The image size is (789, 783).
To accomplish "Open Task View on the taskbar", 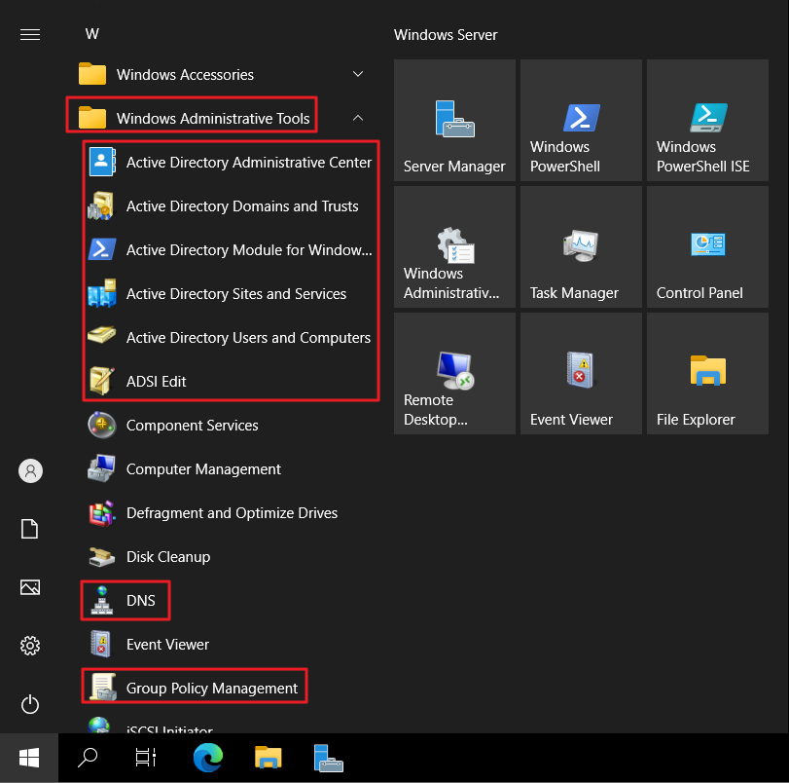I will [146, 758].
